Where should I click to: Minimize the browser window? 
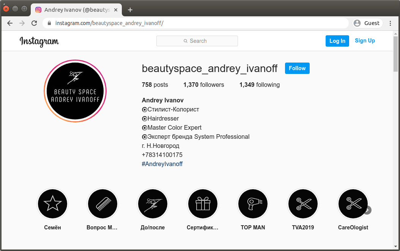[x=15, y=9]
